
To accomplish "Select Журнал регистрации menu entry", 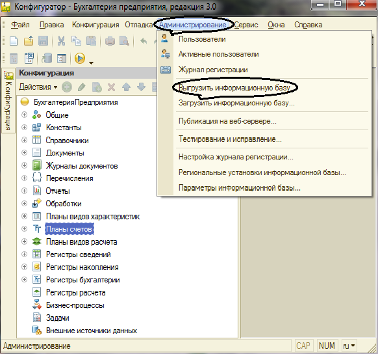I will pyautogui.click(x=264, y=70).
